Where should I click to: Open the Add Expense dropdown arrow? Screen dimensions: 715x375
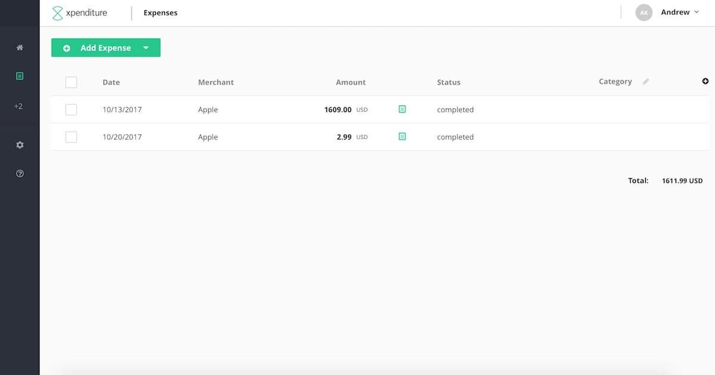pos(146,48)
